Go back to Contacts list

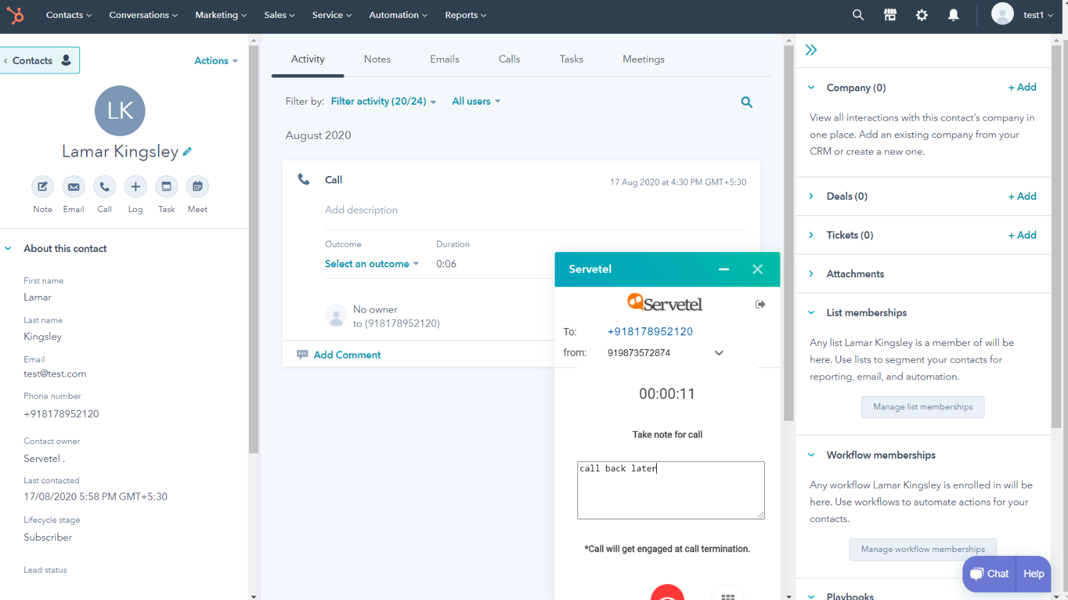tap(39, 60)
